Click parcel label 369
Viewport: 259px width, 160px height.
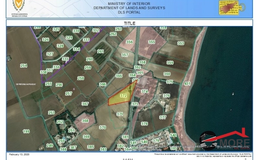coord(86,137)
